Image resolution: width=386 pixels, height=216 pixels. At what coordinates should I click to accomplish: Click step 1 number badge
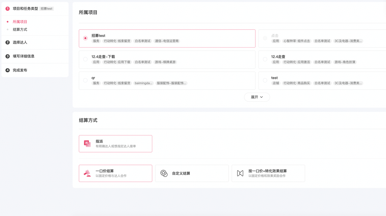8,9
